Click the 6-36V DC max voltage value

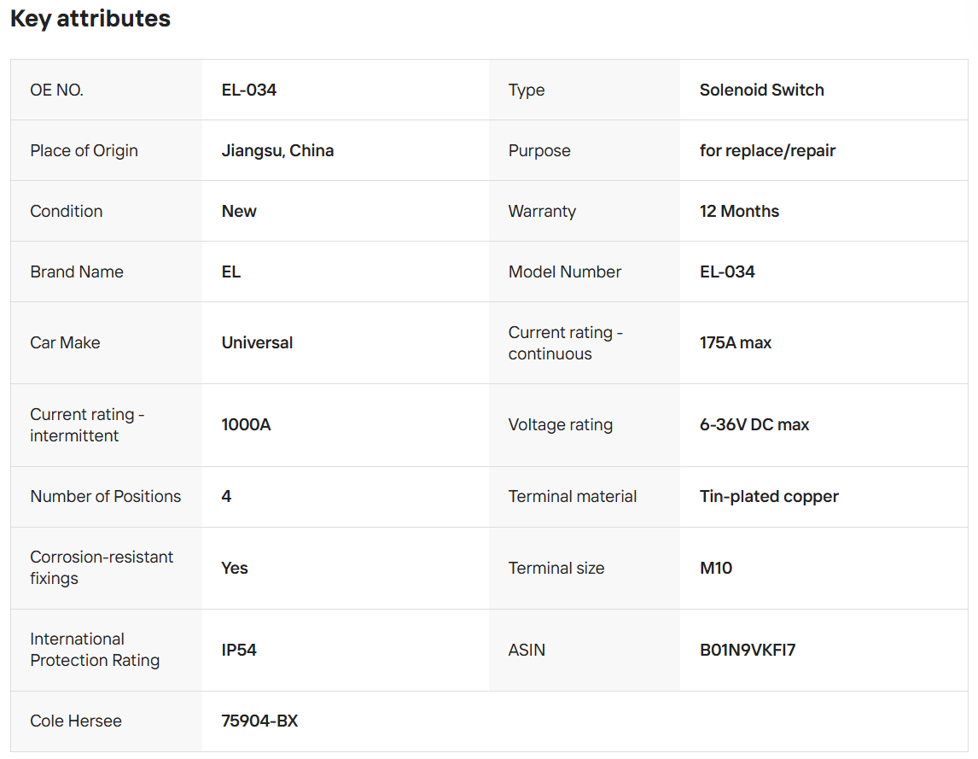point(754,424)
